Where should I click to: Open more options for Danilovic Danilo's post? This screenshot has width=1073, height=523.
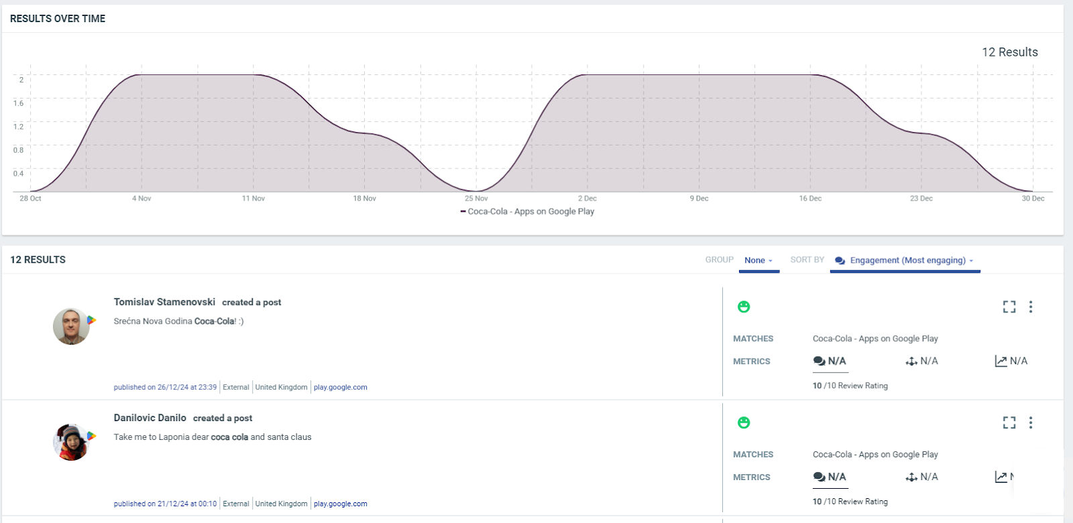coord(1031,422)
